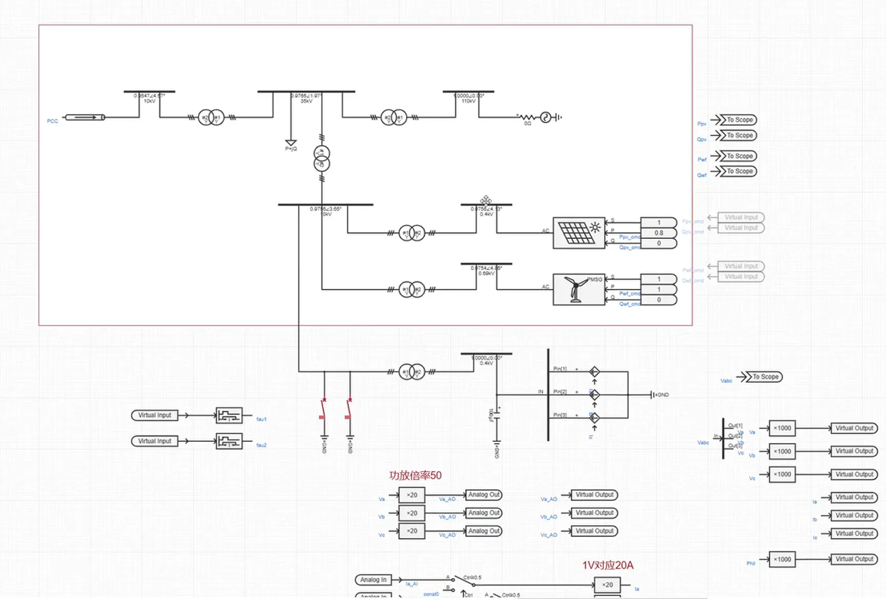The height and width of the screenshot is (599, 886).
Task: Select the Analog Out block for Vb_AO
Action: coord(483,513)
